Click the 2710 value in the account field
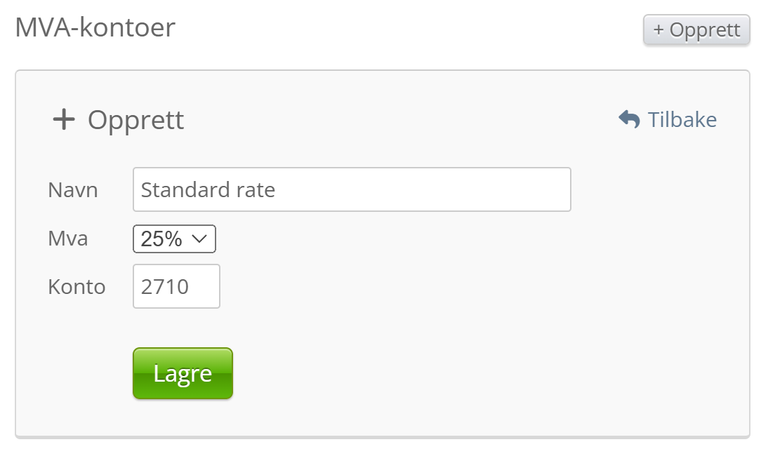 165,286
